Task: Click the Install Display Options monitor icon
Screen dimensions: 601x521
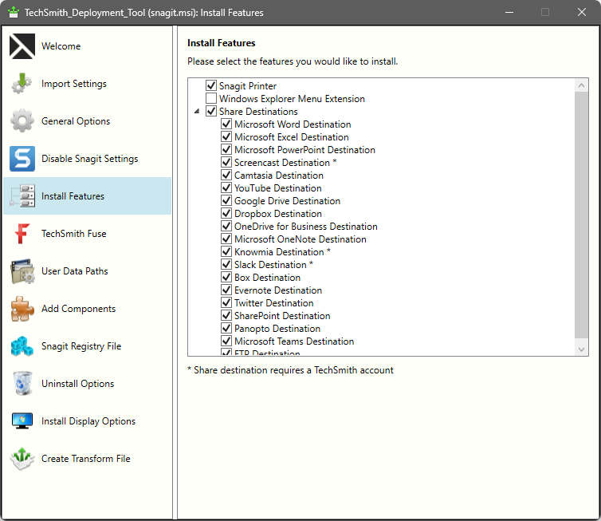Action: coord(22,421)
